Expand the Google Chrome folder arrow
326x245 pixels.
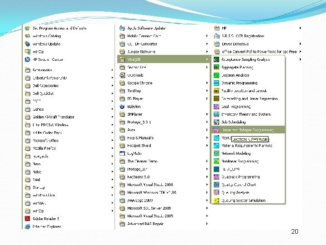pyautogui.click(x=207, y=83)
